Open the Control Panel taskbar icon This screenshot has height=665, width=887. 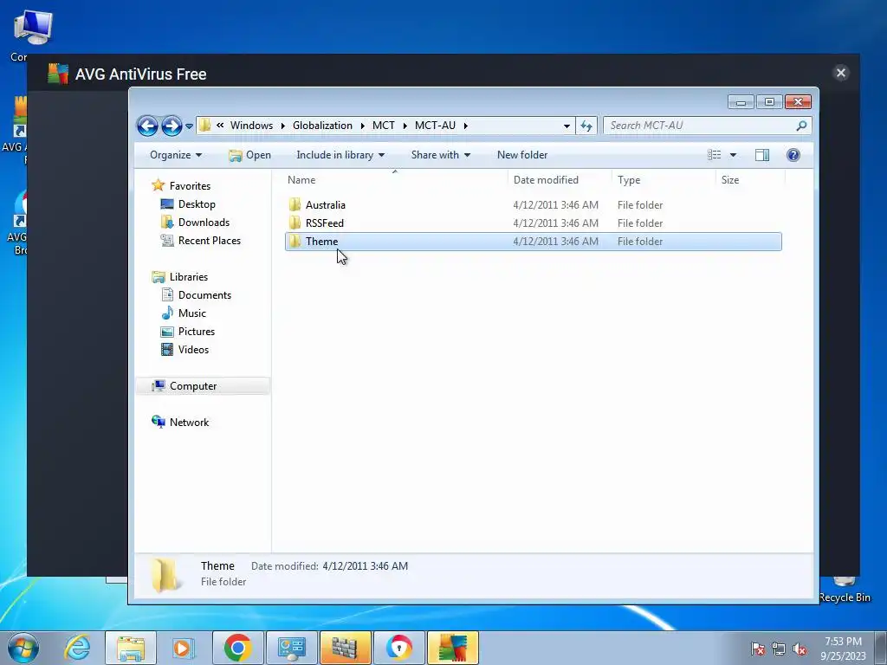(x=291, y=648)
